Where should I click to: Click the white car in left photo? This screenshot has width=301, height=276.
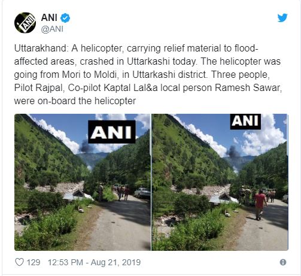[142, 193]
